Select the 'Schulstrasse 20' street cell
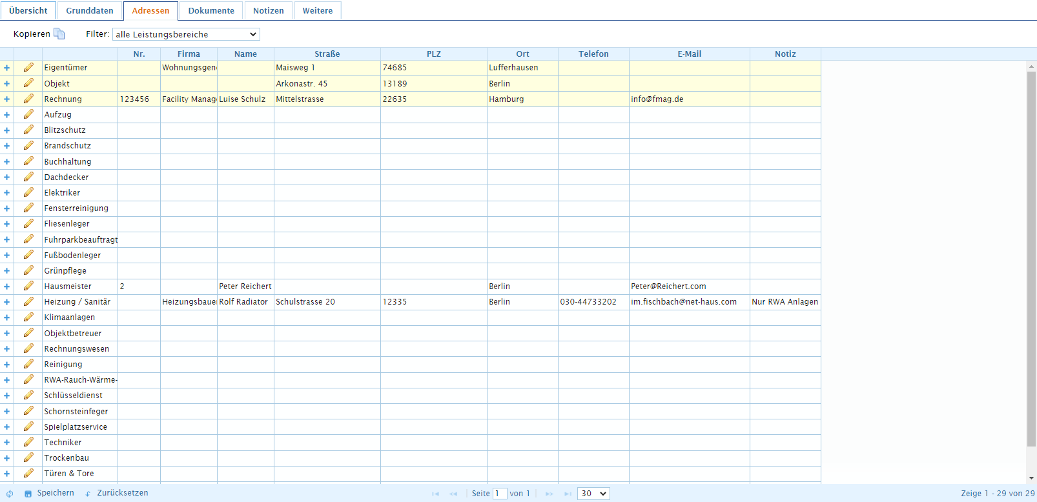This screenshot has height=502, width=1037. 327,302
